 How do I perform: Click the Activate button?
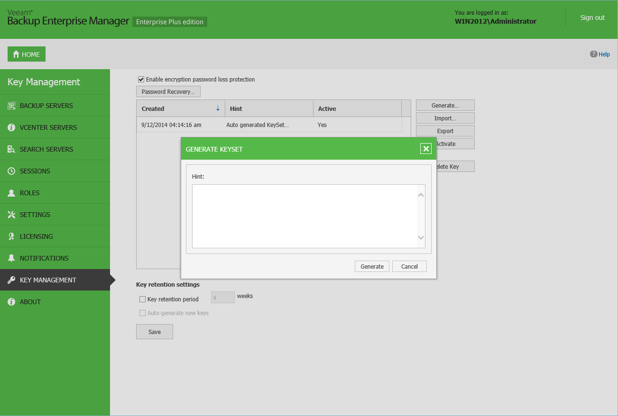455,144
